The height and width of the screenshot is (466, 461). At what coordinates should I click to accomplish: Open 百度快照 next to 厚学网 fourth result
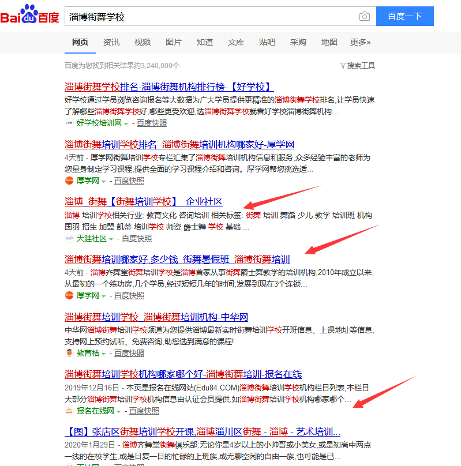(129, 295)
